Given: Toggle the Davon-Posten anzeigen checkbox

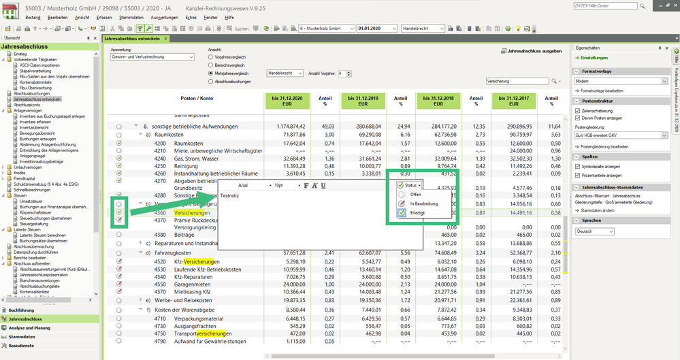Looking at the screenshot, I should point(577,118).
